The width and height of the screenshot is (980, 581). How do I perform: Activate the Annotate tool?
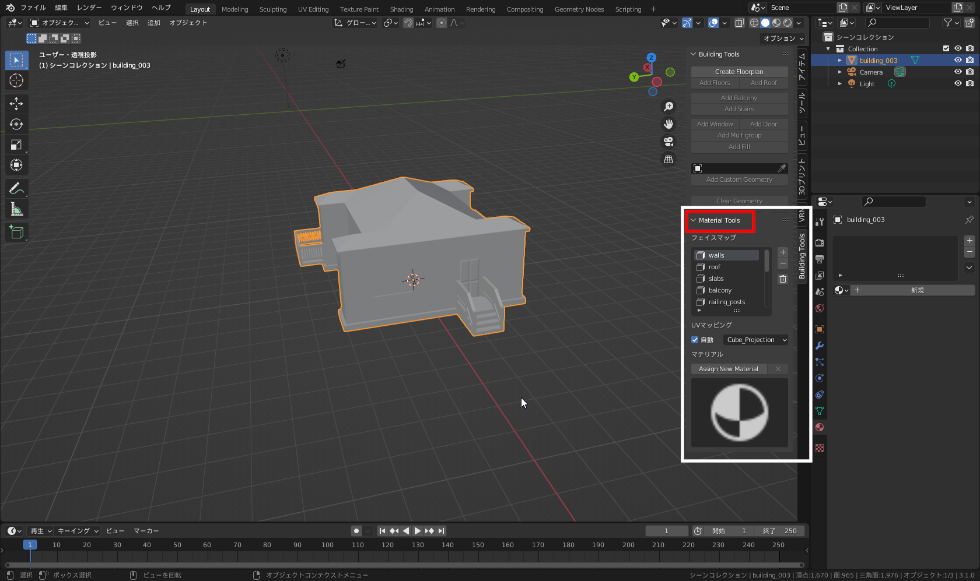click(16, 188)
